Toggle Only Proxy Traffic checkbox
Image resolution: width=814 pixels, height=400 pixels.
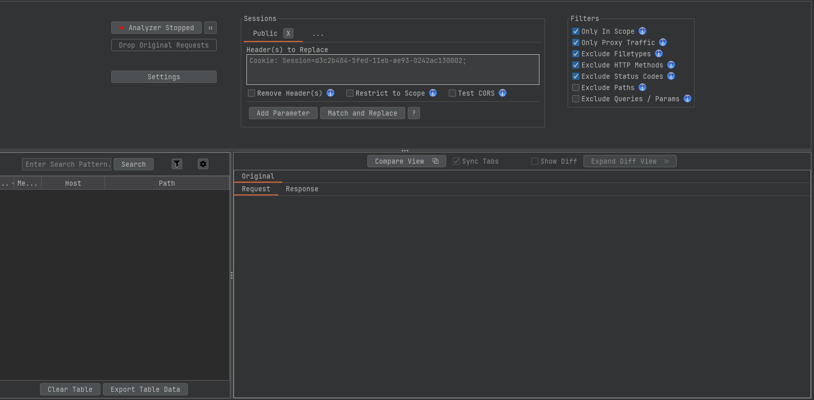click(576, 42)
